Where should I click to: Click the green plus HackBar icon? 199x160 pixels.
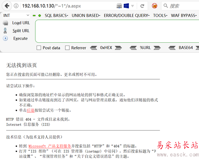point(40,15)
